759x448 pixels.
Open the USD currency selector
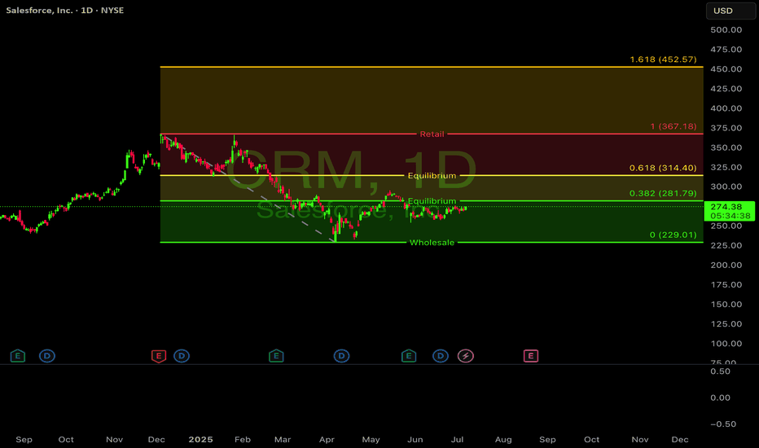coord(730,11)
